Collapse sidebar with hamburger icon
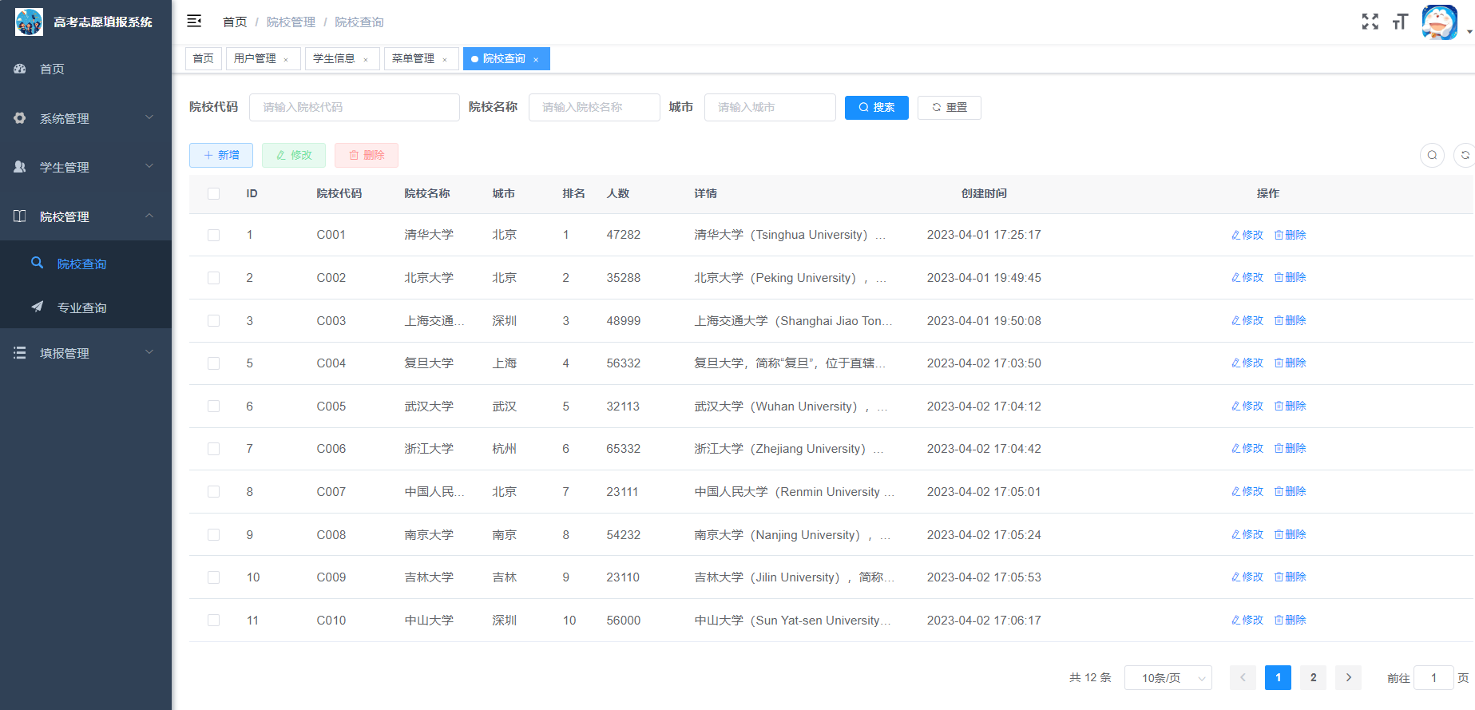The width and height of the screenshot is (1475, 710). (194, 22)
